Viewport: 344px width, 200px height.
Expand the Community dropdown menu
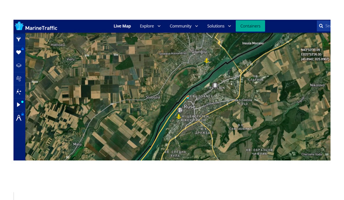click(x=183, y=26)
